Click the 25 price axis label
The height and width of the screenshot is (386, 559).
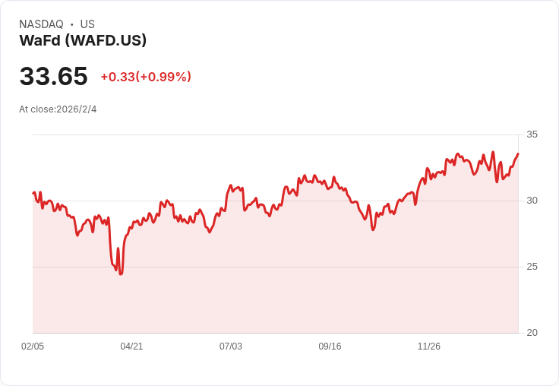[532, 267]
